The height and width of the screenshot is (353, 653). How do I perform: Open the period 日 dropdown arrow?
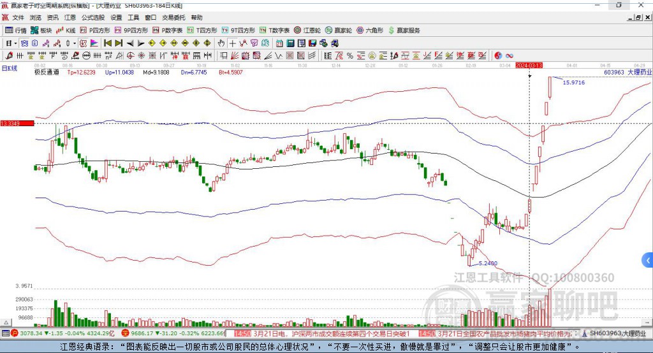tap(15, 43)
